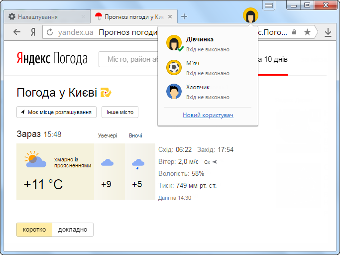Close the Прогноз погоди tab
The image size is (340, 255).
pos(170,17)
